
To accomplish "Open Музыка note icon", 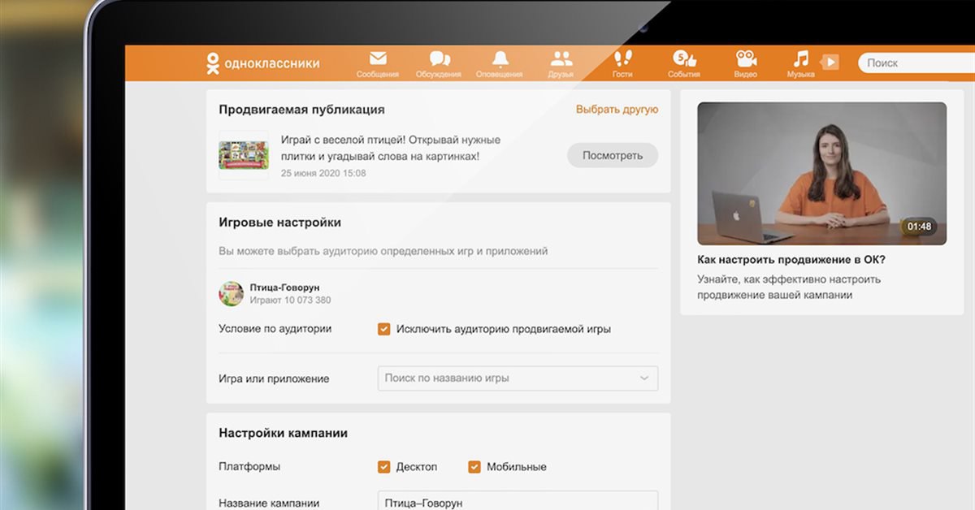I will [801, 58].
